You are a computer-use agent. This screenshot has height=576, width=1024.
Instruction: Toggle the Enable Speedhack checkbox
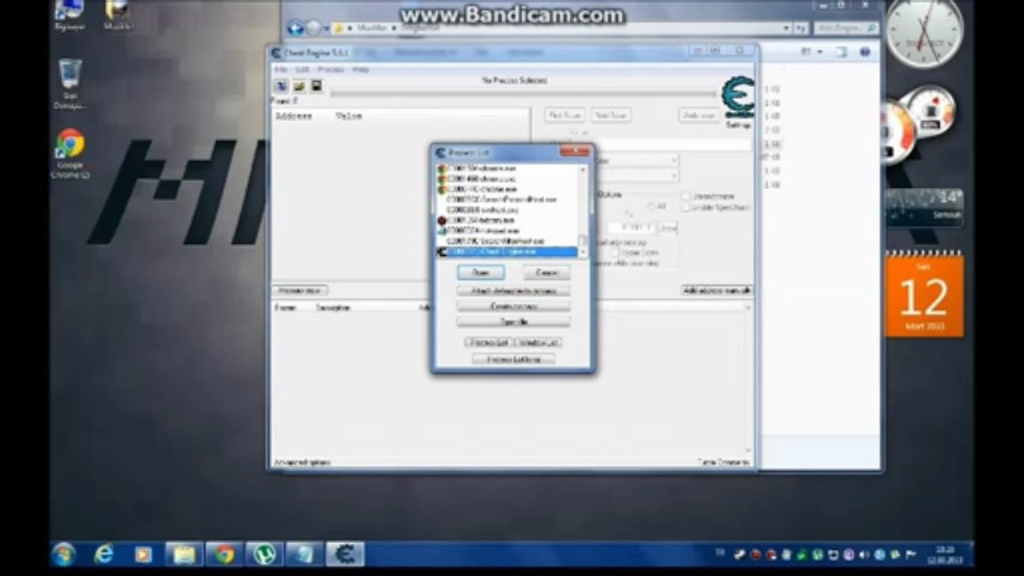tap(686, 207)
